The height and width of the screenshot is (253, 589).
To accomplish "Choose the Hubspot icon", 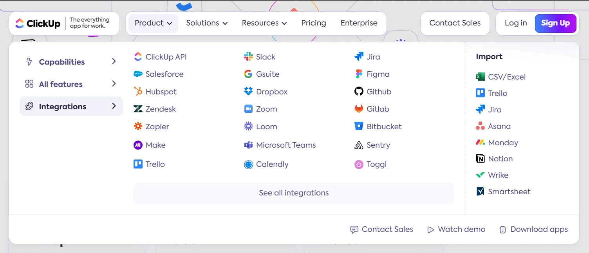I will point(138,92).
